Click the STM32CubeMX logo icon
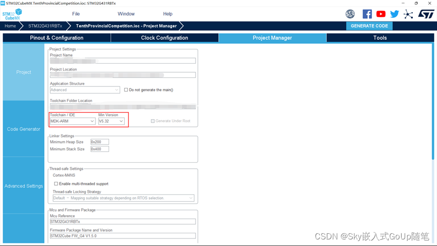Image resolution: width=437 pixels, height=246 pixels. pyautogui.click(x=12, y=14)
